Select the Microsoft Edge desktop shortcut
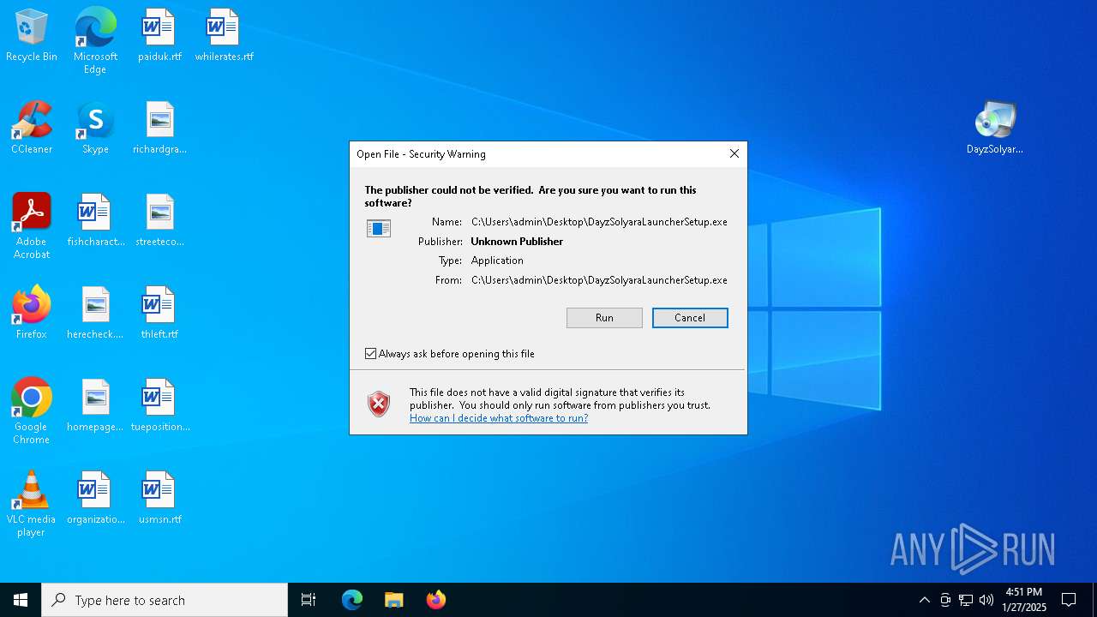 95,41
